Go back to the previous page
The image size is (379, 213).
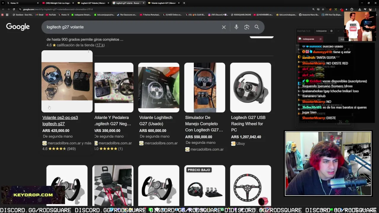[x=3, y=9]
